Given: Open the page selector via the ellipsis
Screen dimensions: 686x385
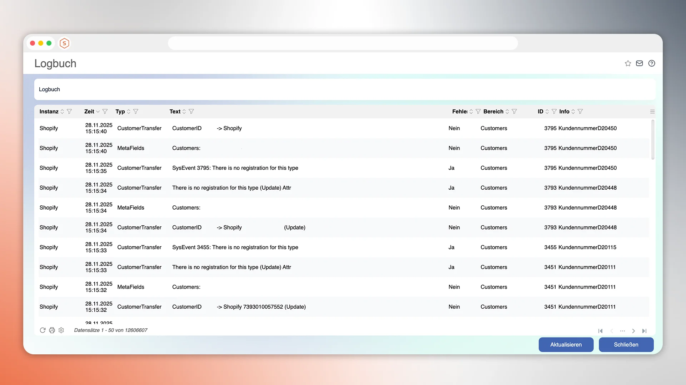Looking at the screenshot, I should (623, 331).
